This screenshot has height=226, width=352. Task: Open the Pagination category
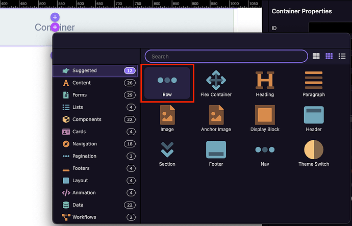point(95,156)
